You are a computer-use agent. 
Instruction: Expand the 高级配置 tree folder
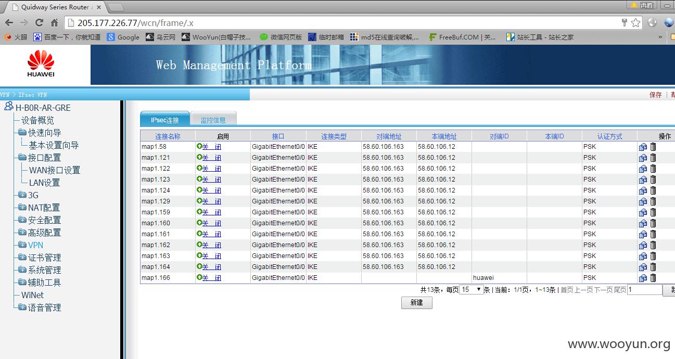click(40, 233)
